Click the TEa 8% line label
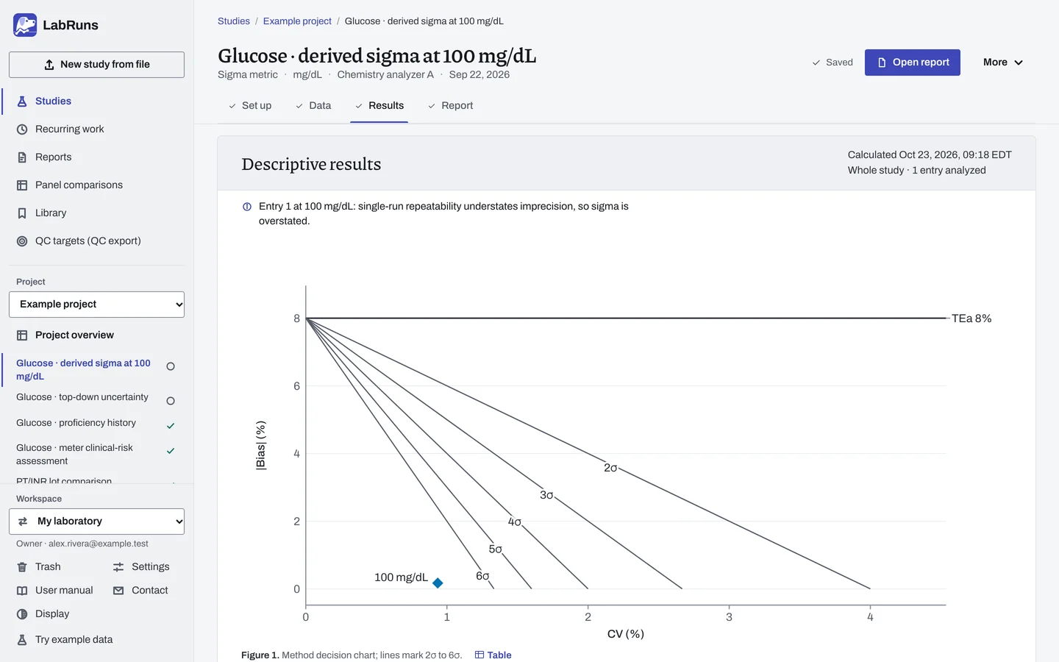The height and width of the screenshot is (662, 1059). pyautogui.click(x=971, y=318)
